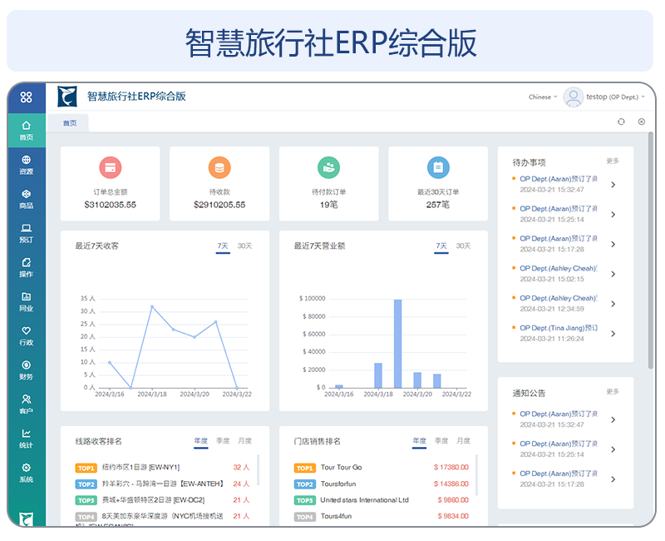Open 同业 in the sidebar

click(27, 302)
